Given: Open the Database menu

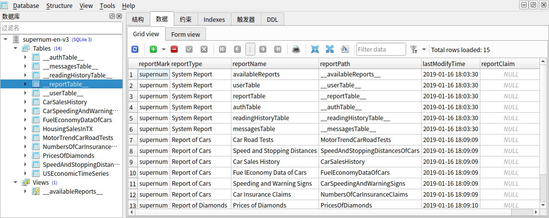Looking at the screenshot, I should [x=26, y=6].
